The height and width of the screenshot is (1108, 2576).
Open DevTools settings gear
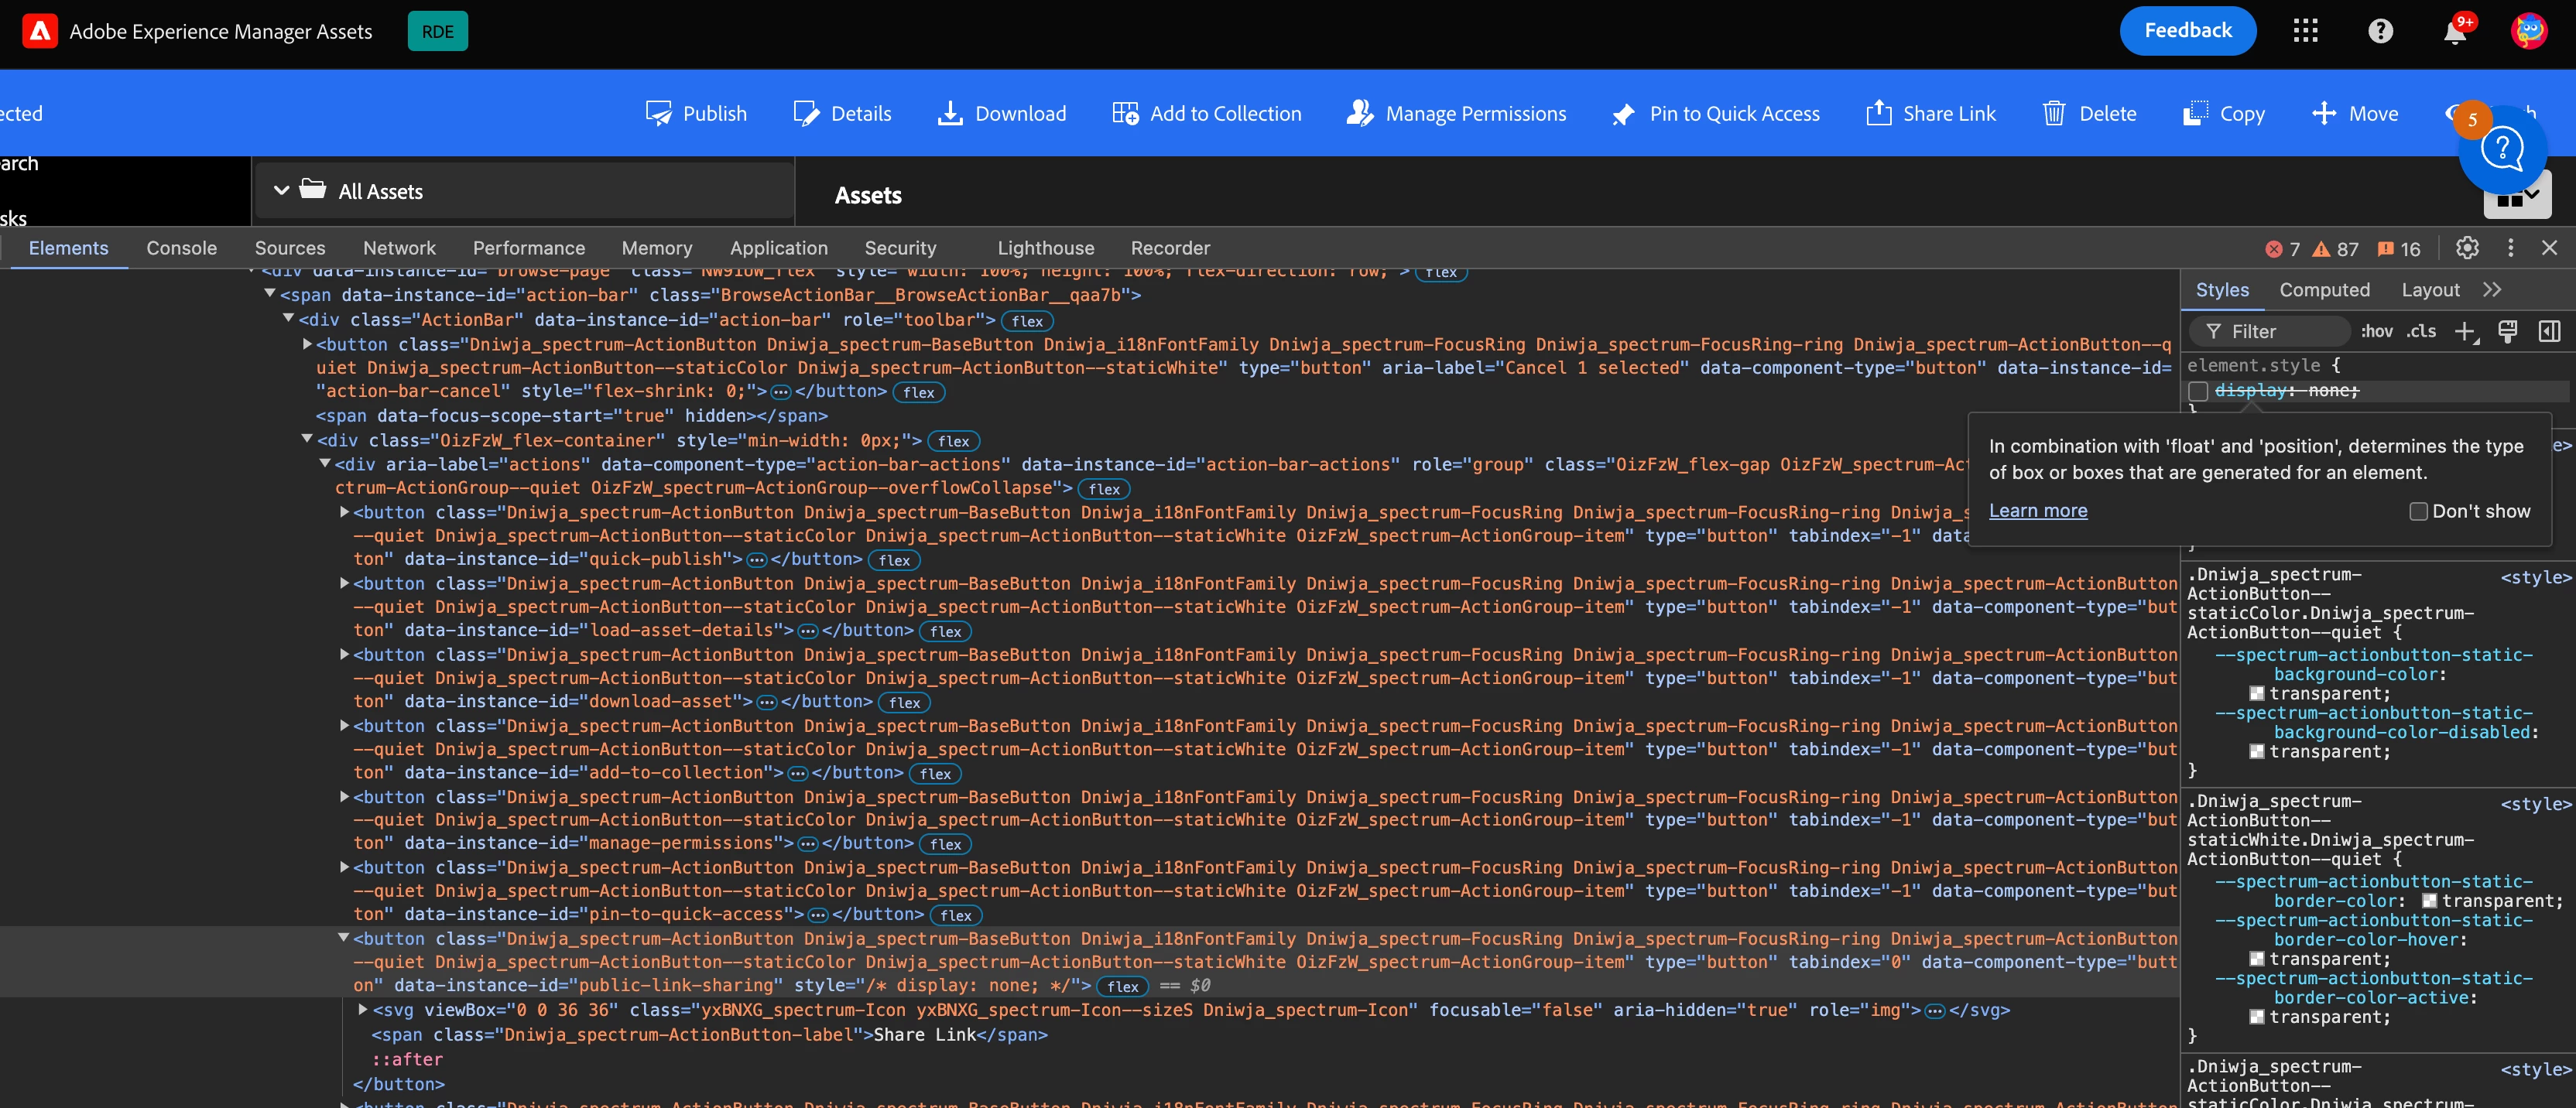click(2467, 248)
